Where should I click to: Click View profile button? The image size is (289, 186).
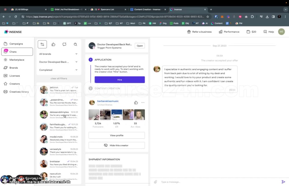[117, 136]
